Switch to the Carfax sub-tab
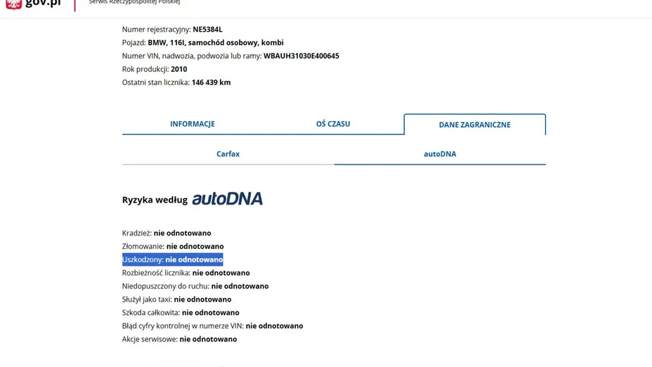The image size is (652, 367). pyautogui.click(x=228, y=154)
